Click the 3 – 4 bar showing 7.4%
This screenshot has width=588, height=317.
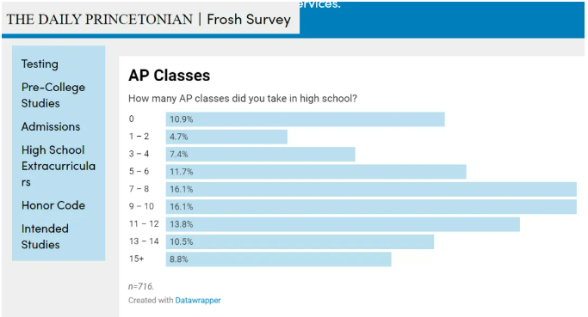coord(261,154)
